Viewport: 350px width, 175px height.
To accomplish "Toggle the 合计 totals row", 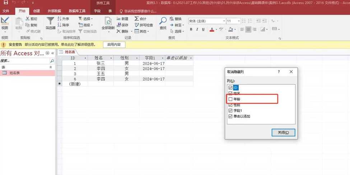I will (x=140, y=19).
